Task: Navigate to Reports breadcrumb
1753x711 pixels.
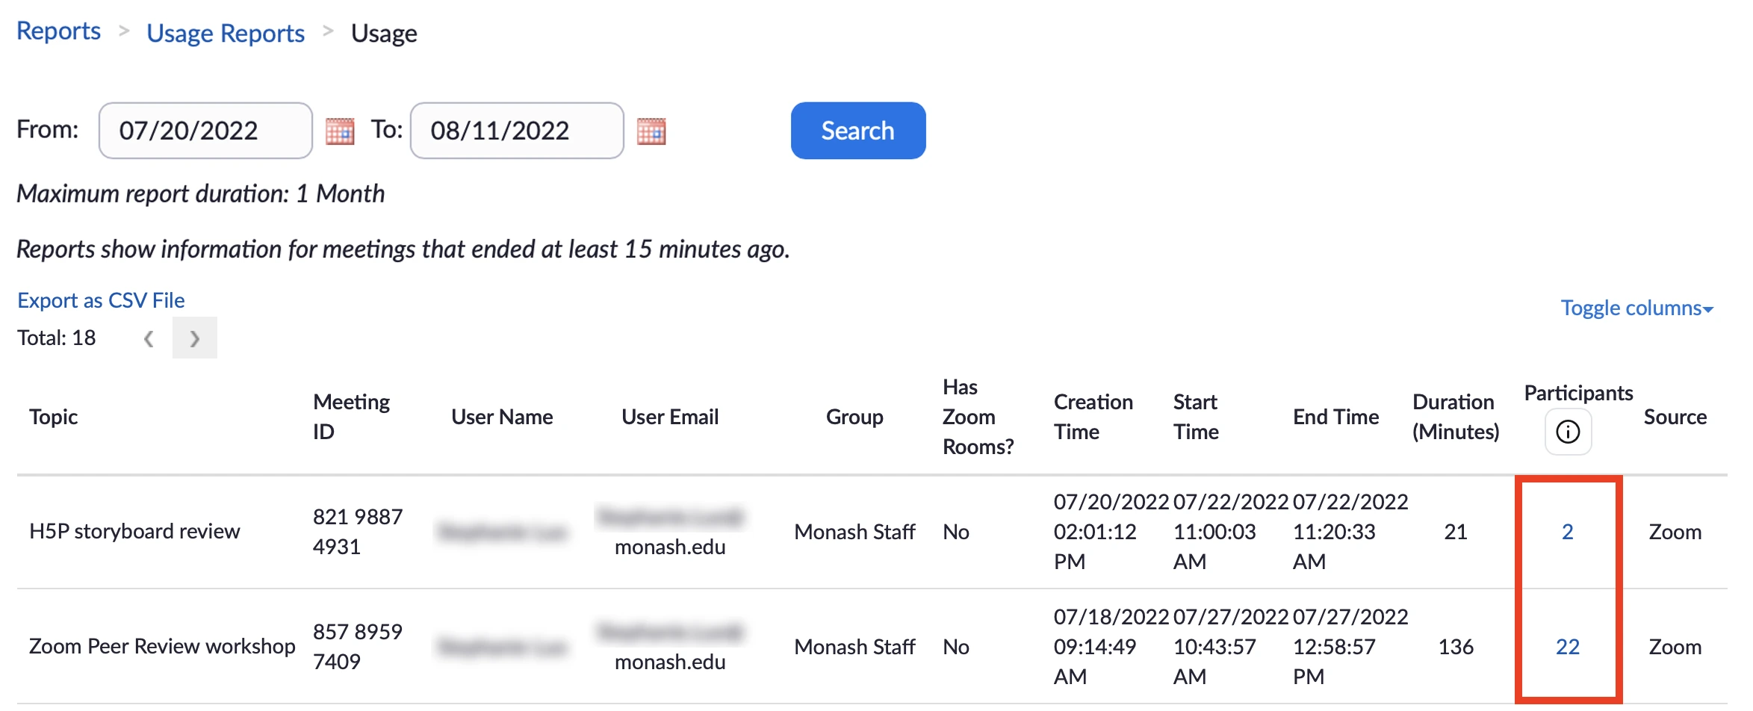Action: coord(58,31)
